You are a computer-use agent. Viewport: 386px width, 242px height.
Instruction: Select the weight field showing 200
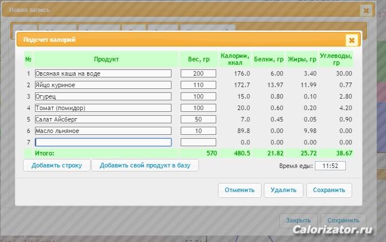click(198, 73)
